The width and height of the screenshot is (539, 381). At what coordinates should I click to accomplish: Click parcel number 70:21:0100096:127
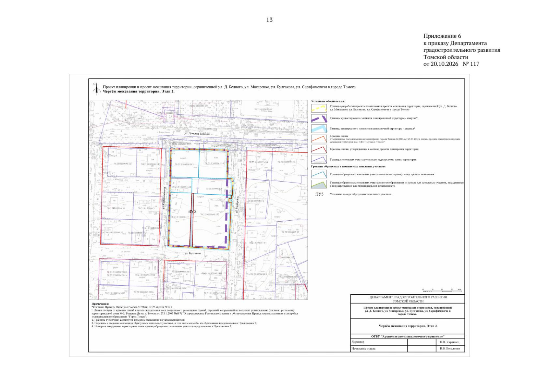[x=123, y=164]
